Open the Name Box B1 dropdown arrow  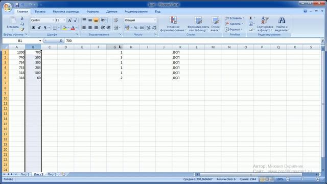(x=40, y=41)
